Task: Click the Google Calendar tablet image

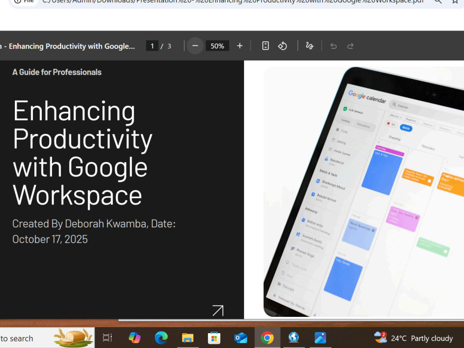Action: tap(364, 192)
